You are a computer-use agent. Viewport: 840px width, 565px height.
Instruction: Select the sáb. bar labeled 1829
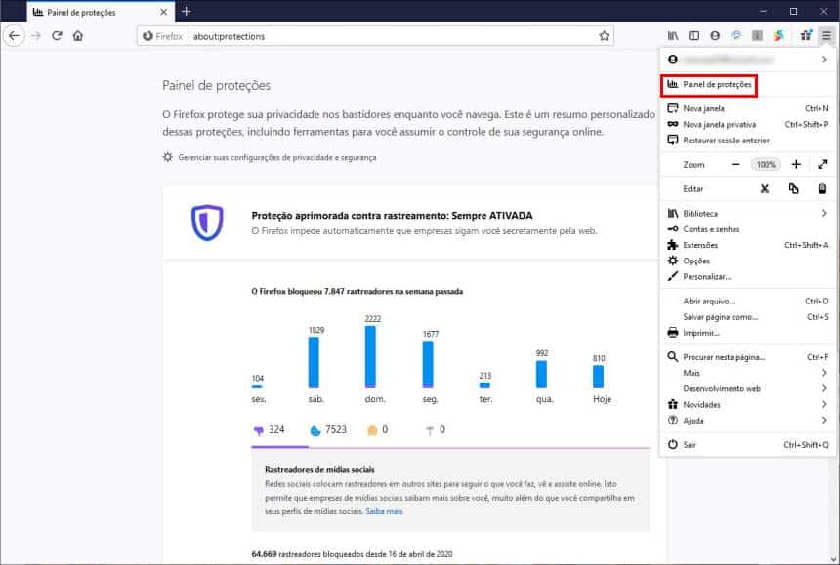314,363
